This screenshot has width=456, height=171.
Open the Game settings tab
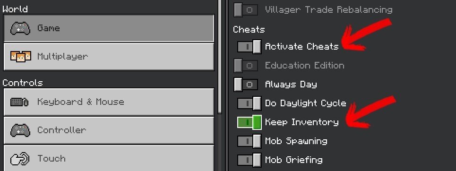[109, 28]
